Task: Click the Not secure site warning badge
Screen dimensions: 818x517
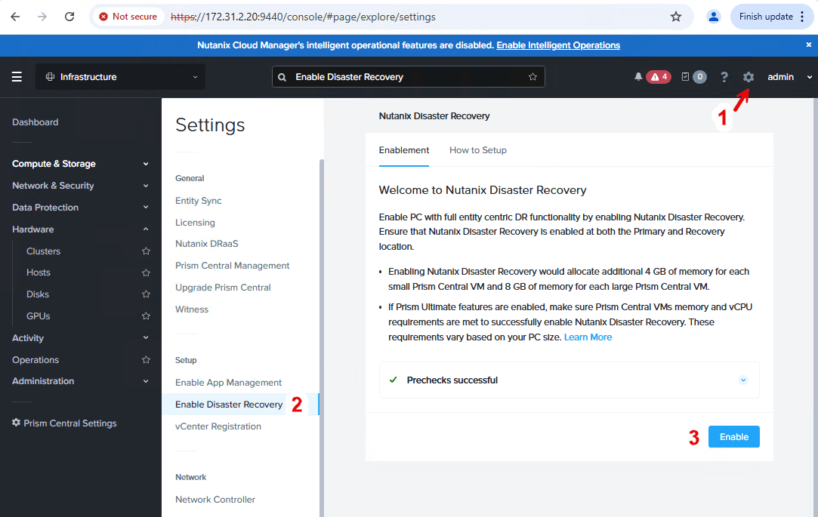Action: (x=128, y=17)
